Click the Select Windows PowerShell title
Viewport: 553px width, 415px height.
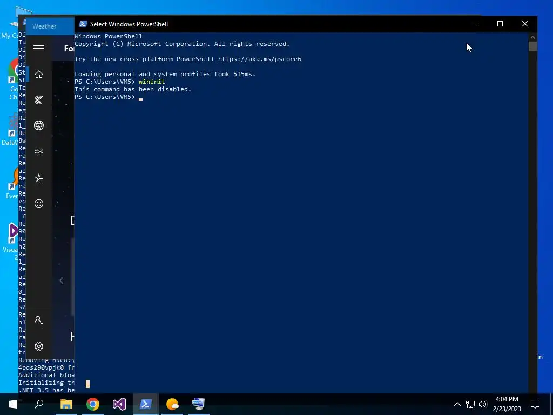click(x=129, y=24)
